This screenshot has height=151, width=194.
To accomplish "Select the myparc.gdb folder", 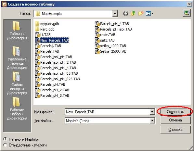I will (x=47, y=24).
